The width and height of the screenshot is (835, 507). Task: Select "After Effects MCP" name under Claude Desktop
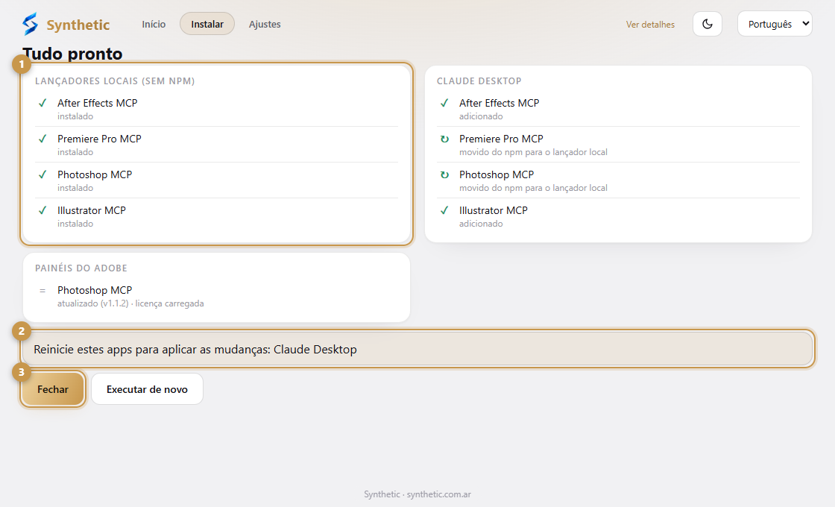[500, 103]
